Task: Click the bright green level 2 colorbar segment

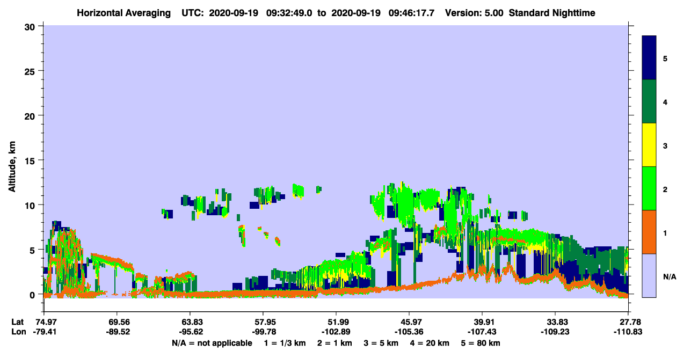Action: pos(649,188)
